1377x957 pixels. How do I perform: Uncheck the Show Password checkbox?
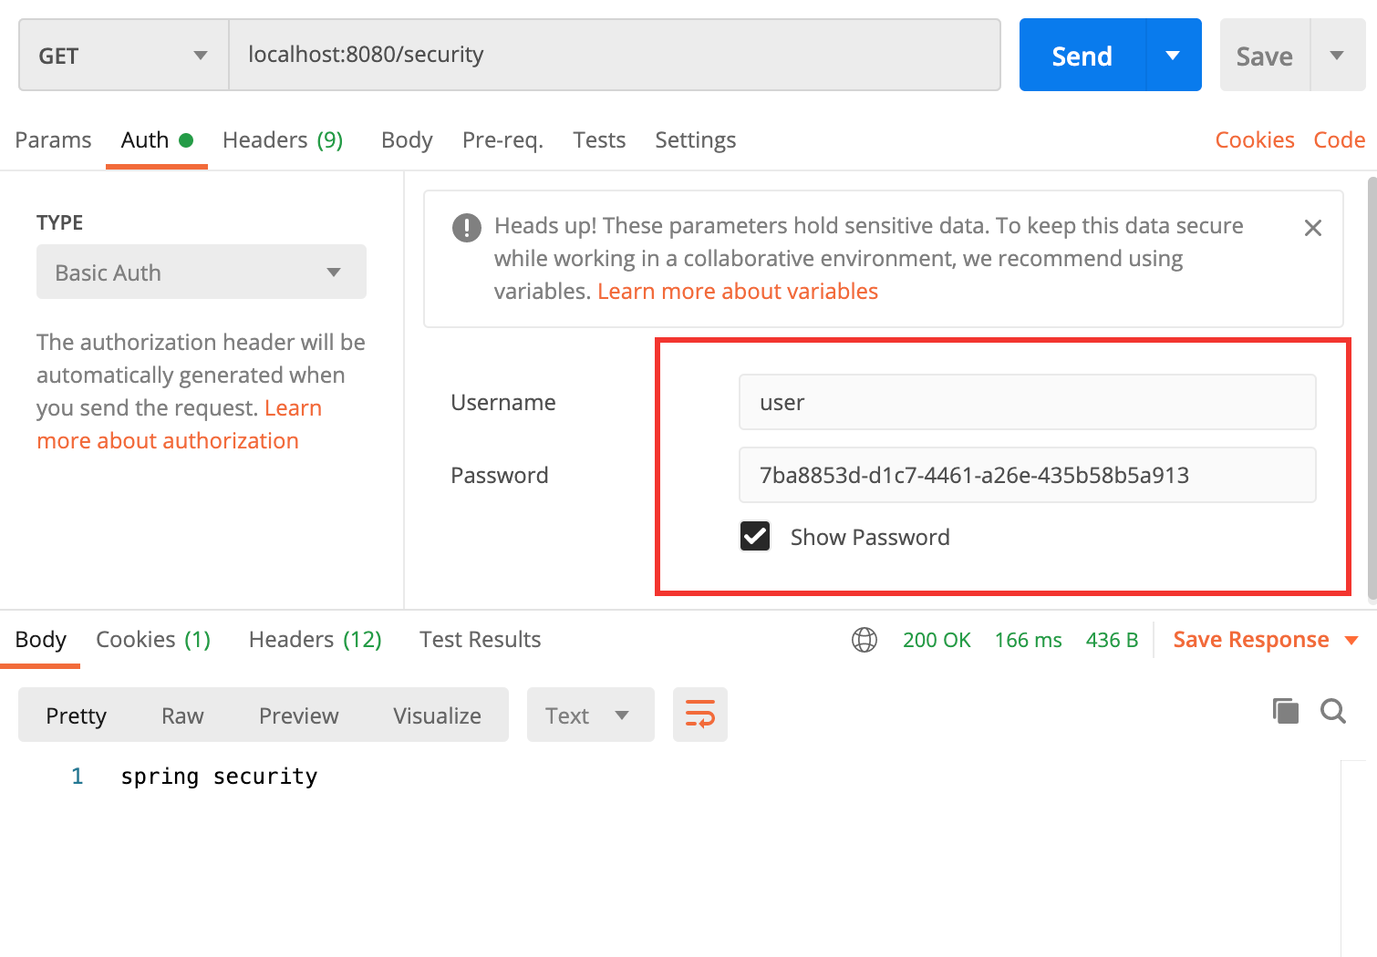click(x=755, y=537)
